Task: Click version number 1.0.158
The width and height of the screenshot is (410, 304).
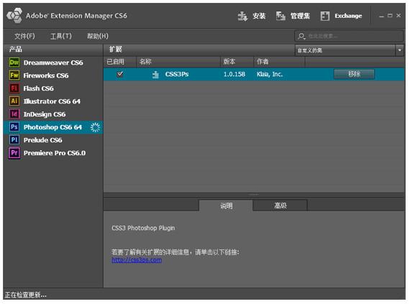Action: pos(234,74)
